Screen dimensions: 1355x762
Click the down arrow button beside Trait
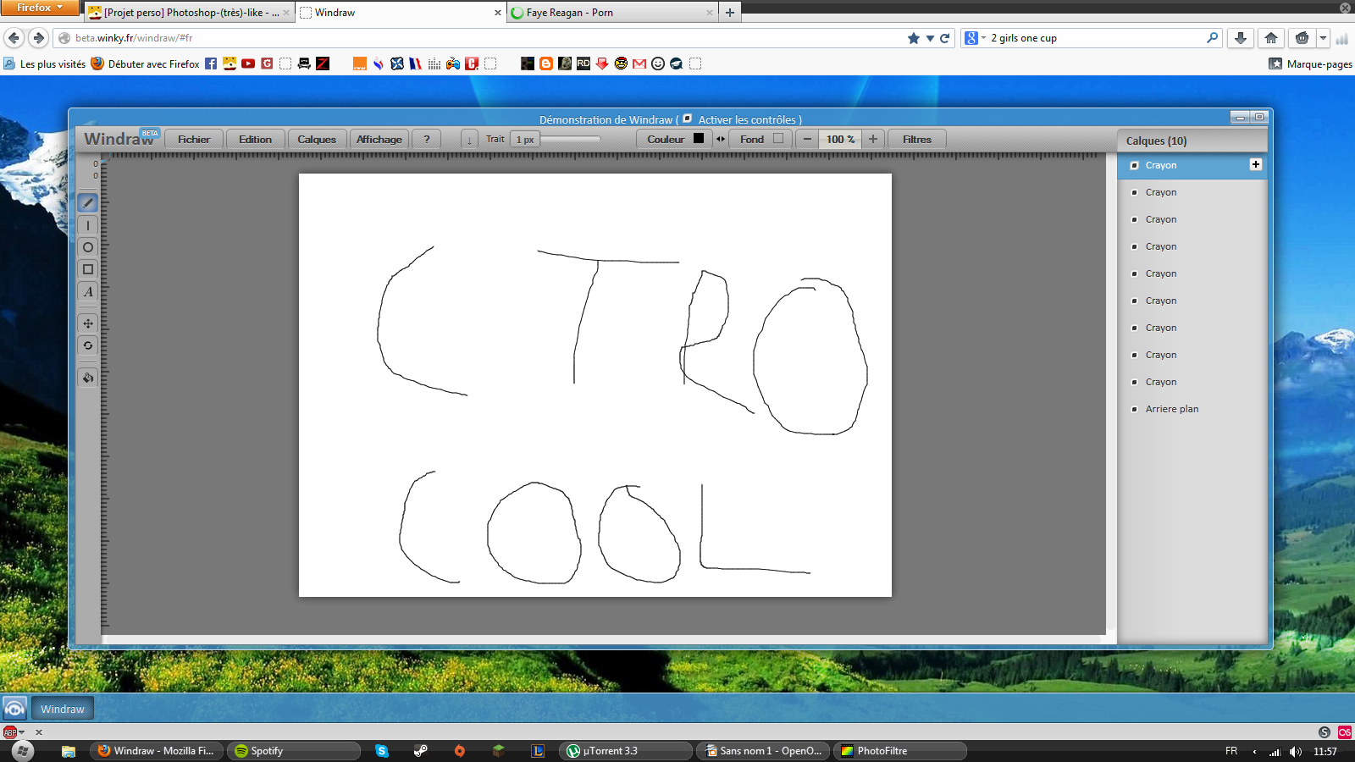click(x=469, y=139)
